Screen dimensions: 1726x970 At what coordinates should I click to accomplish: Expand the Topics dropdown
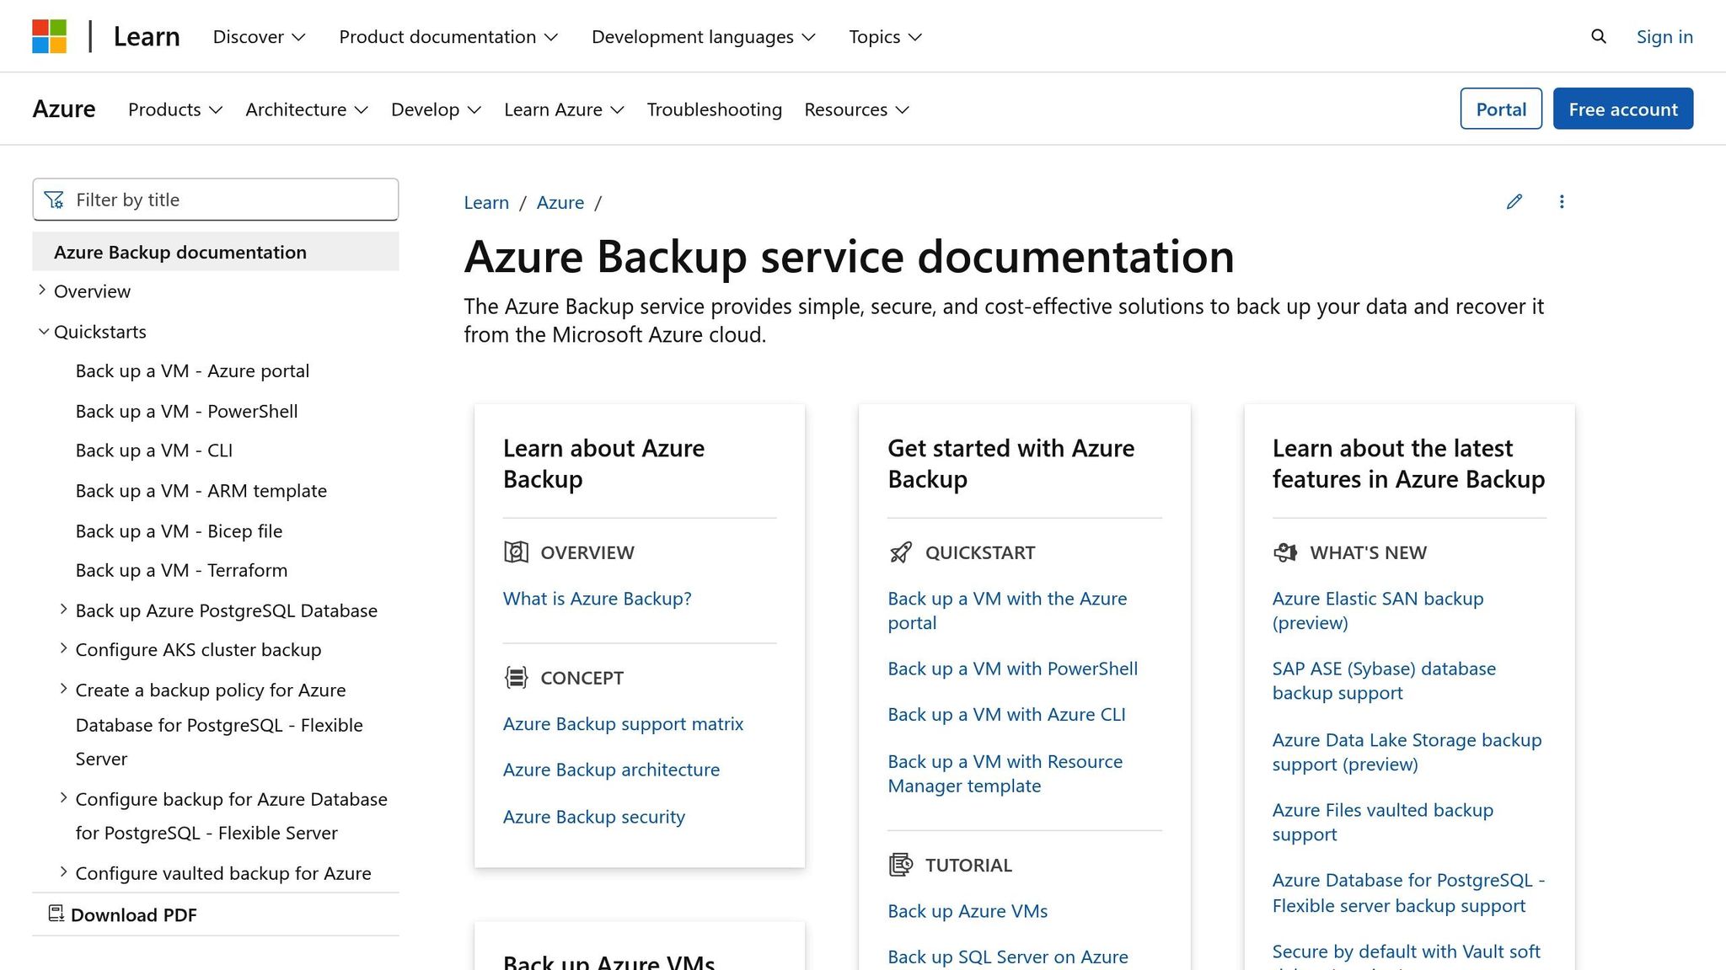886,36
